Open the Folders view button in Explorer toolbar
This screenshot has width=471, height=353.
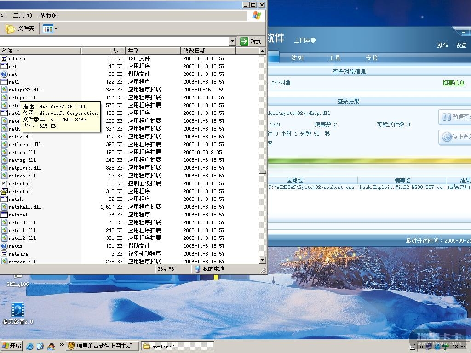[20, 28]
